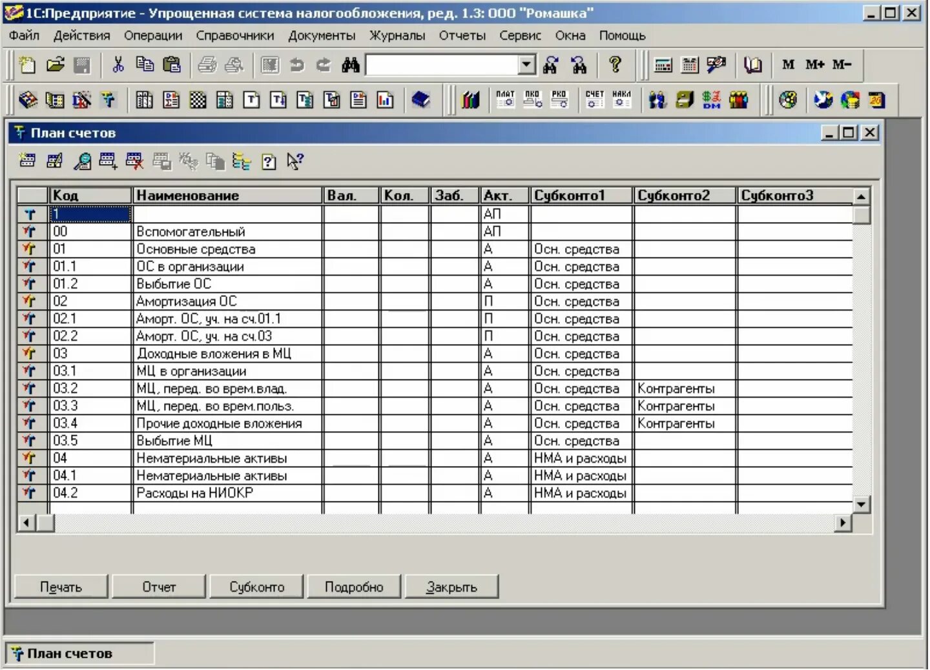Click the vertical scrollbar up arrow

coord(862,196)
